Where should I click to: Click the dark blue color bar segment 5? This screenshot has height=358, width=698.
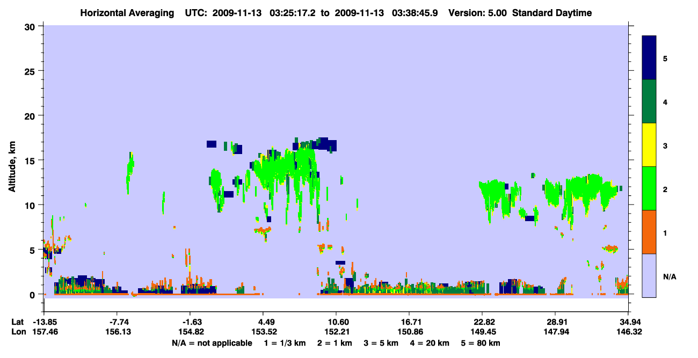649,58
